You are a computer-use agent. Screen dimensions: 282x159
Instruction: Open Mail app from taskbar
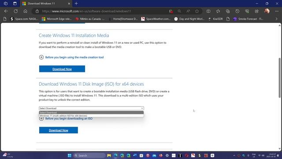tap(154, 155)
